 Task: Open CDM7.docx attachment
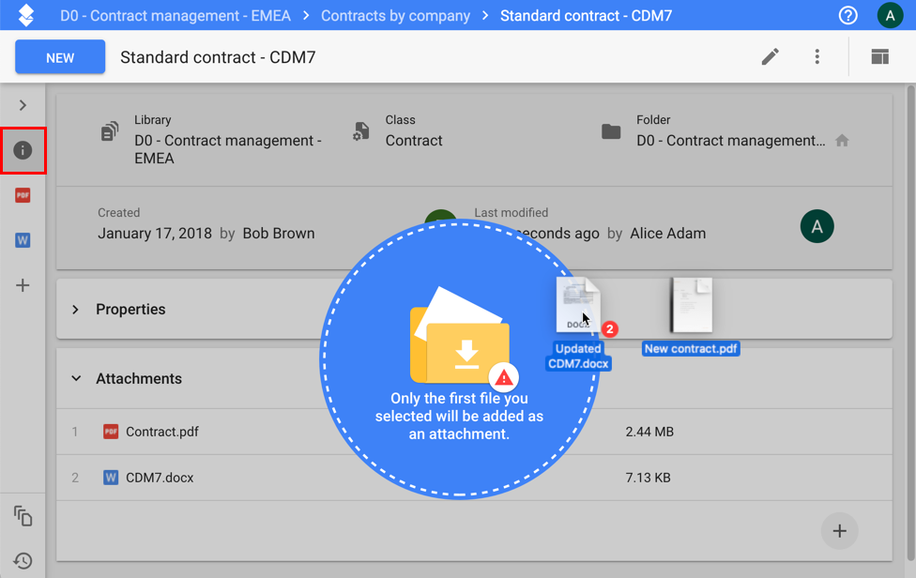pyautogui.click(x=160, y=478)
